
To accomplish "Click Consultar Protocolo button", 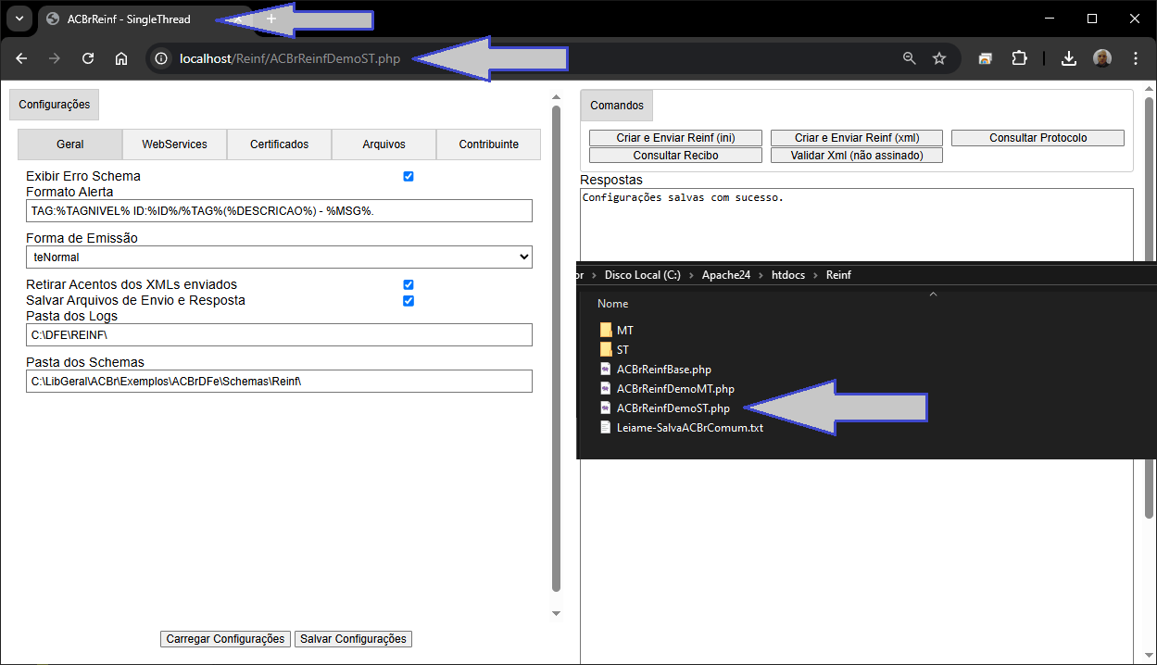I will point(1038,138).
